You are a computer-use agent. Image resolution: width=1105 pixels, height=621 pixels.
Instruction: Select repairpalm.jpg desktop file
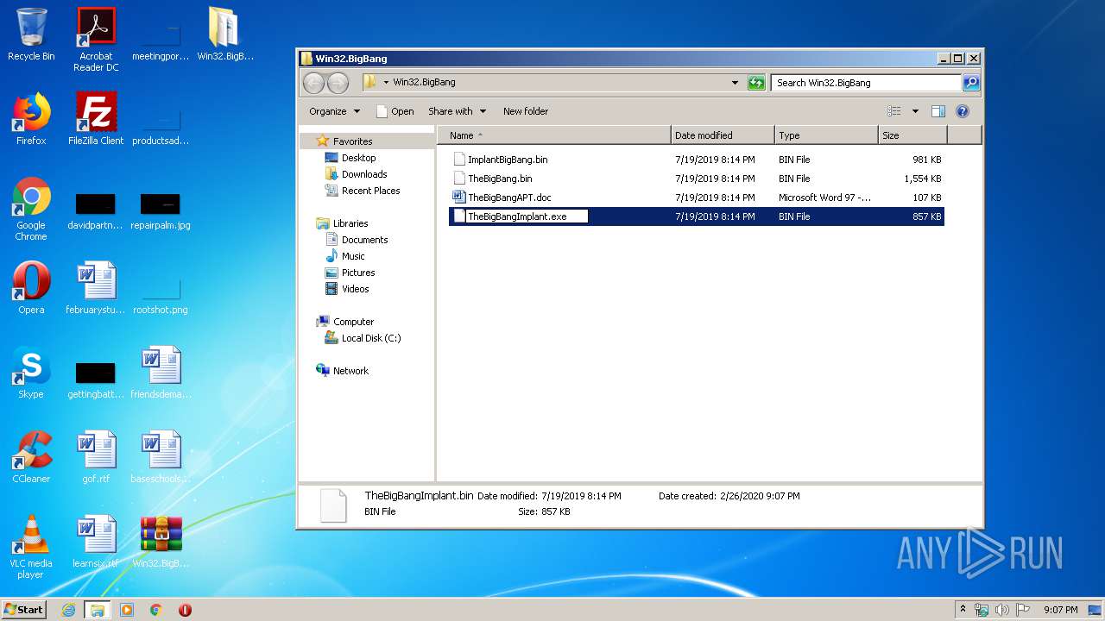click(161, 210)
